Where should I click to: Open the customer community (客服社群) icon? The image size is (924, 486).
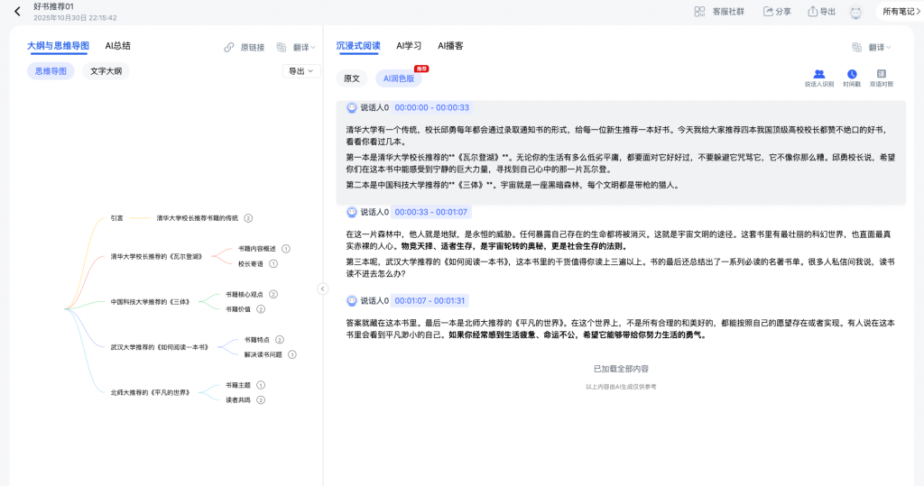click(699, 12)
